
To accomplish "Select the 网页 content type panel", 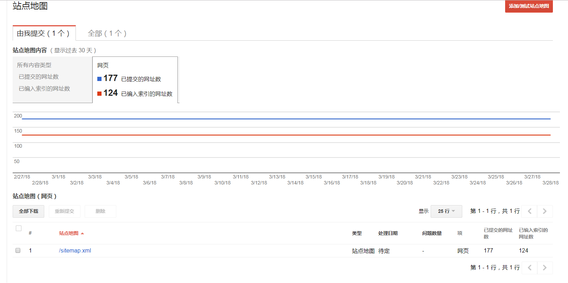I will (135, 80).
